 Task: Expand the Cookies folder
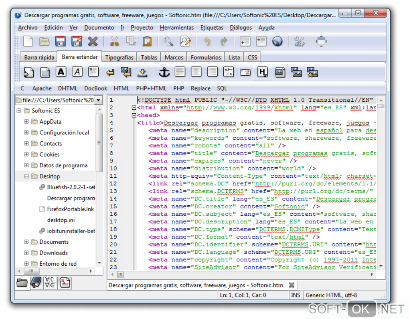click(26, 154)
